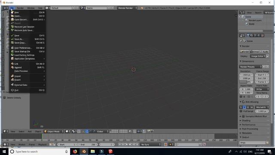Click the resolution percentage slider
This screenshot has width=275, height=155.
point(246,82)
